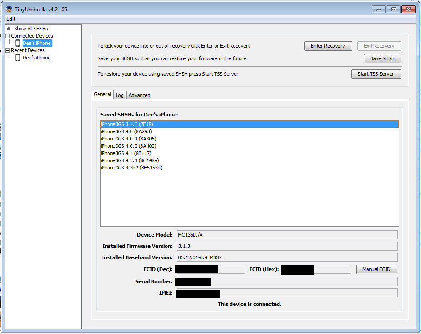The image size is (421, 334).
Task: Collapse the Connected Devices tree node
Action: coord(8,36)
